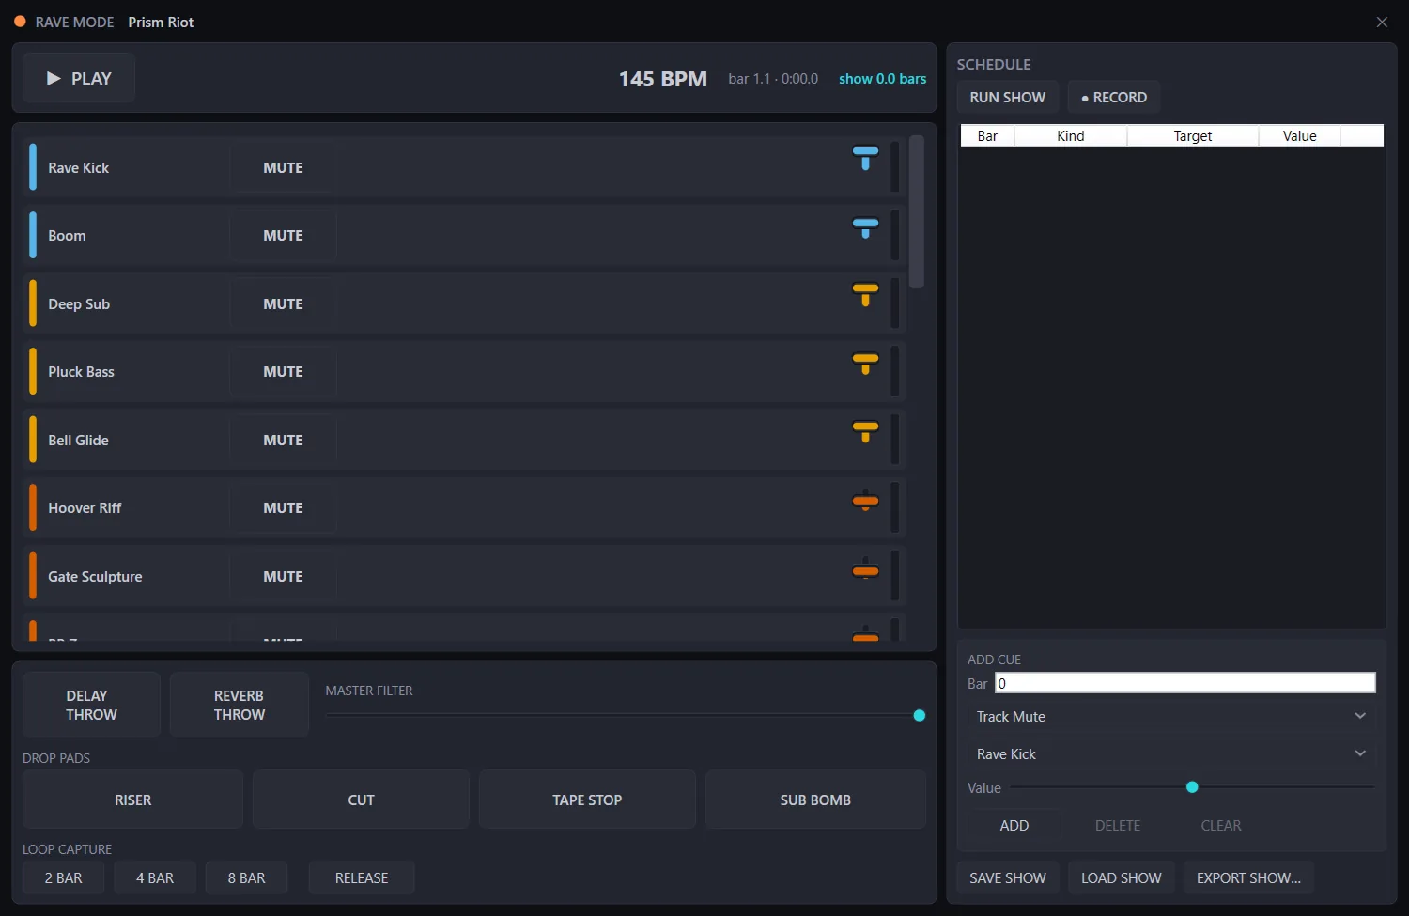Start playback with the Play button
Screen dimensions: 1409x916
click(79, 78)
